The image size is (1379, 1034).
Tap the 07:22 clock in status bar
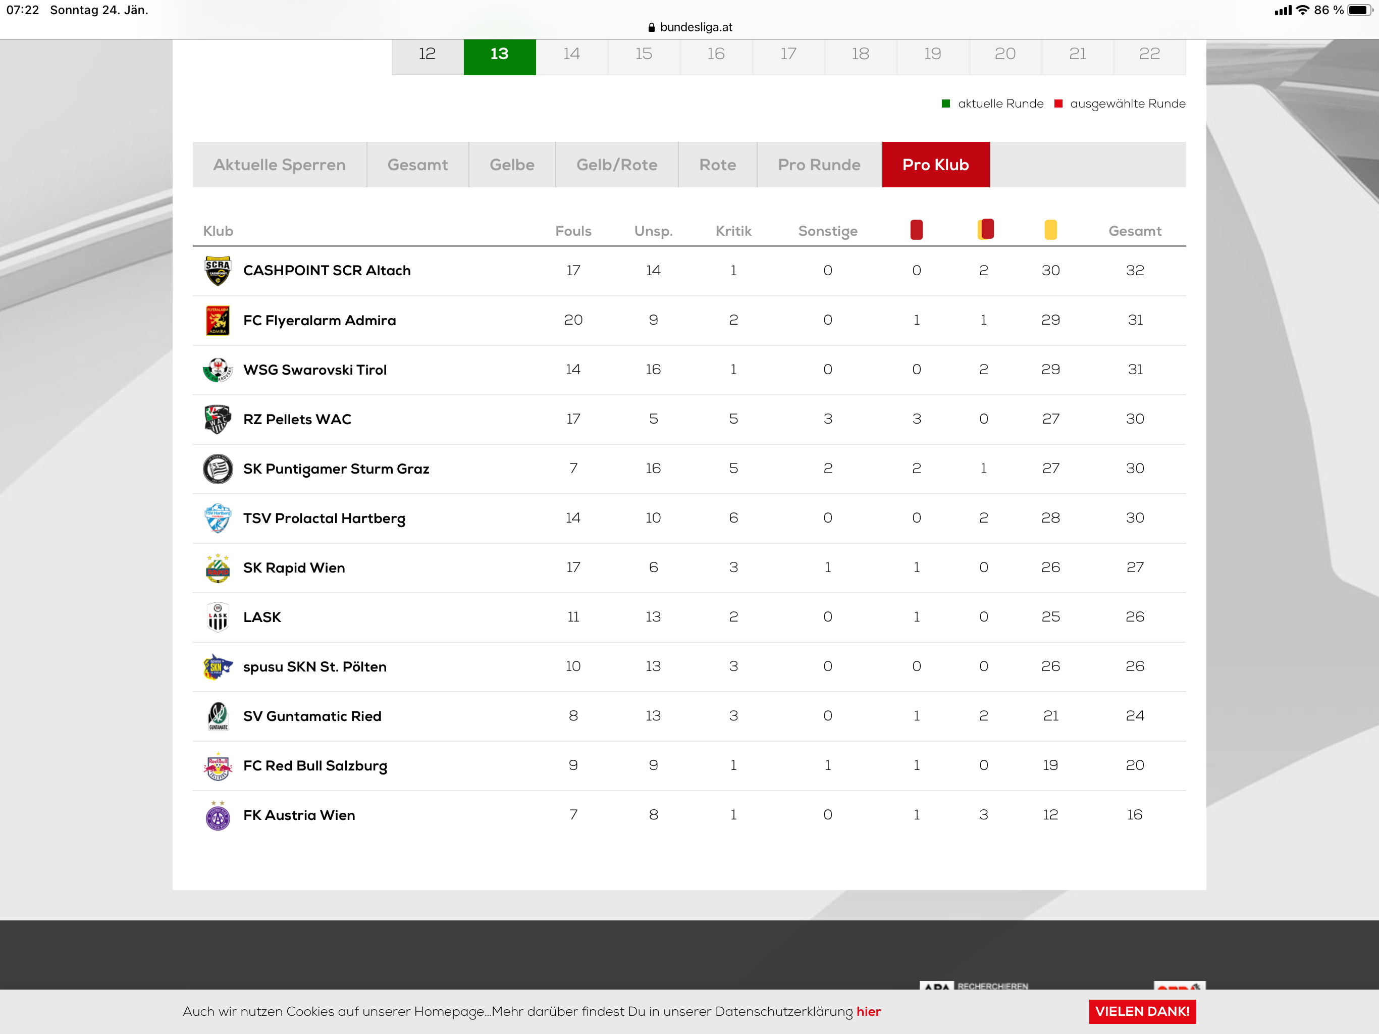(22, 10)
